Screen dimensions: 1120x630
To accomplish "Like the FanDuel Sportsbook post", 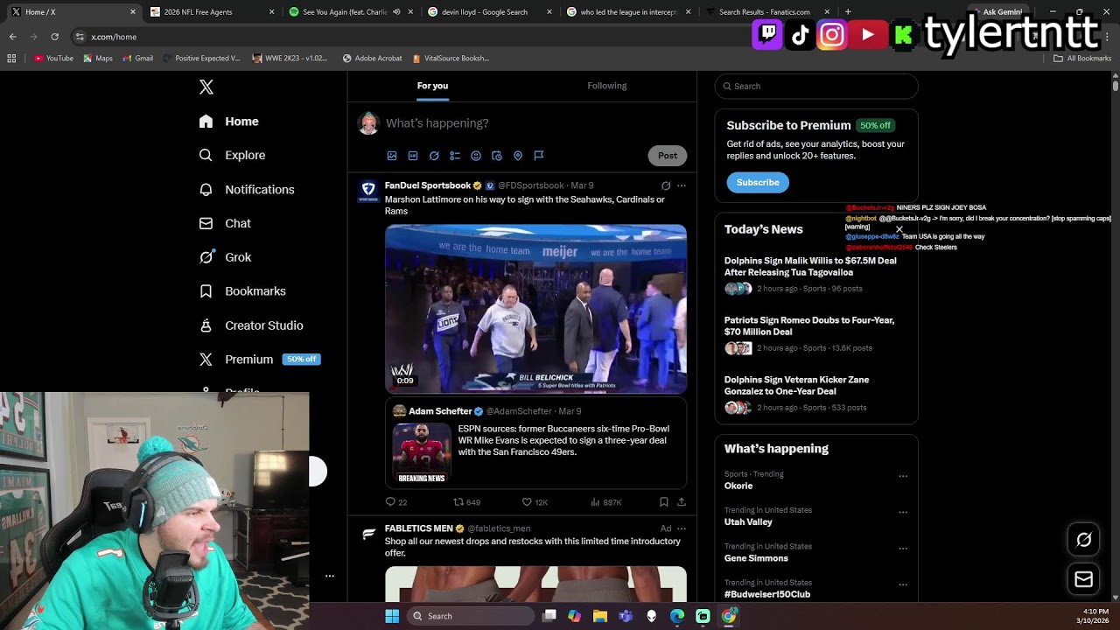I will point(535,502).
